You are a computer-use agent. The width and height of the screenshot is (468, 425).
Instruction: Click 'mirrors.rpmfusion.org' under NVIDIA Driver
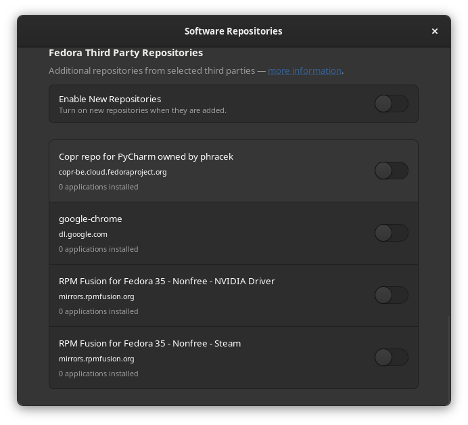coord(97,297)
